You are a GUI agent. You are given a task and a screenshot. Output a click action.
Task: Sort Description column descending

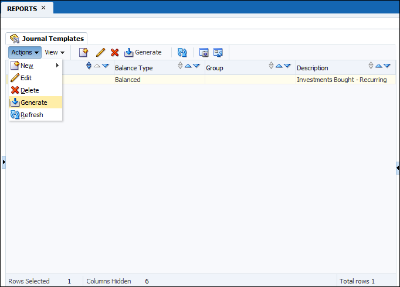[387, 66]
